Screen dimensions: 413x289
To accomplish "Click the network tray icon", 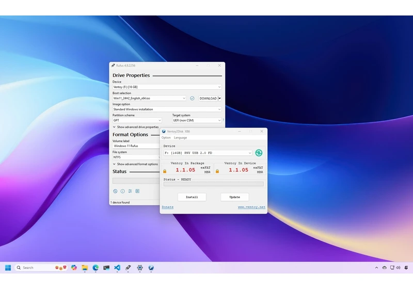I will point(392,268).
